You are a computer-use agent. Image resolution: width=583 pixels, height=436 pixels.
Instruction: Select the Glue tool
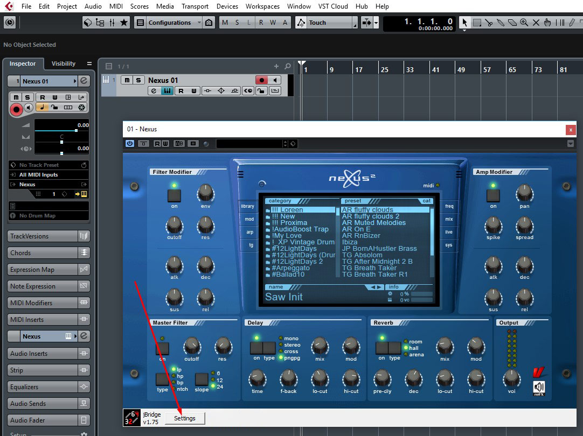tap(501, 23)
